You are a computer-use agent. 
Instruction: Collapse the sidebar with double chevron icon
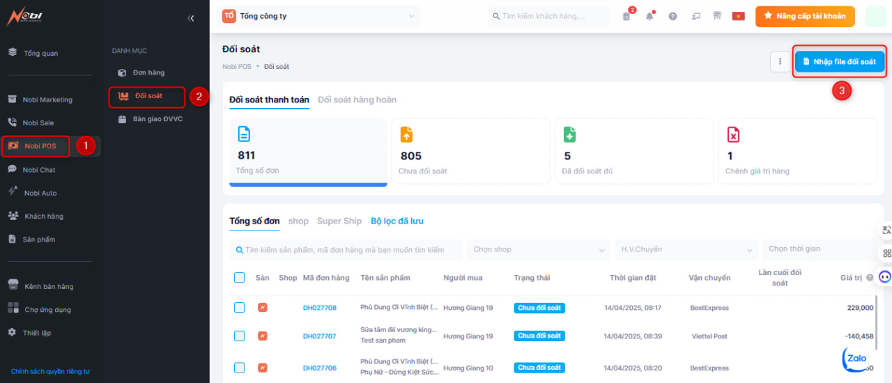click(x=191, y=18)
